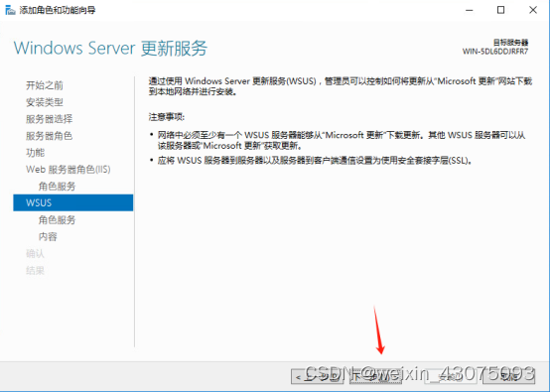
Task: Cancel the wizard with 取消 button
Action: [508, 376]
